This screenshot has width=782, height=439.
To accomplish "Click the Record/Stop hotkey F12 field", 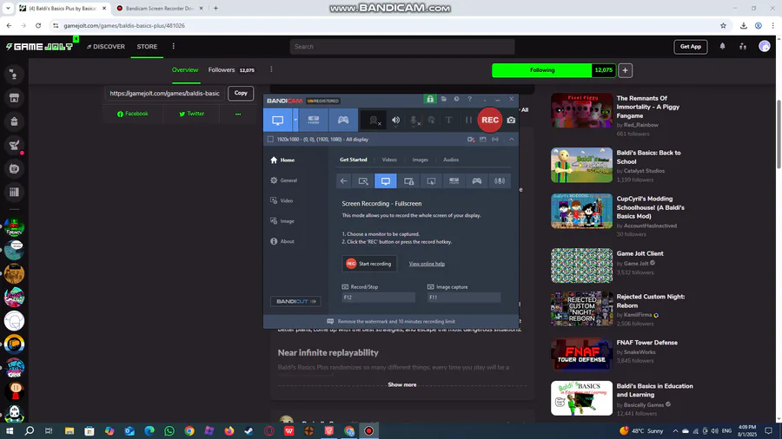I will coord(379,297).
